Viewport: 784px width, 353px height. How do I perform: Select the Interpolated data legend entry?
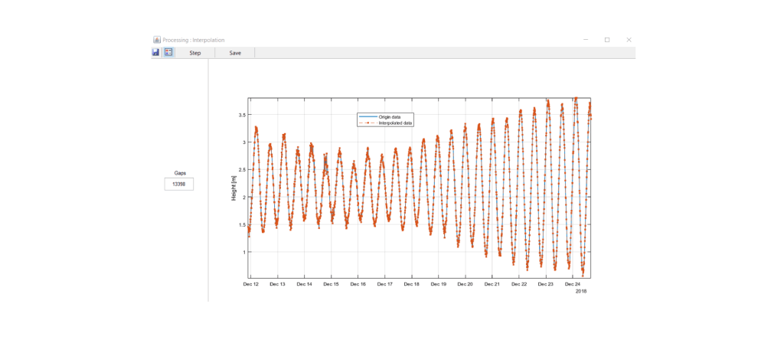pyautogui.click(x=395, y=123)
